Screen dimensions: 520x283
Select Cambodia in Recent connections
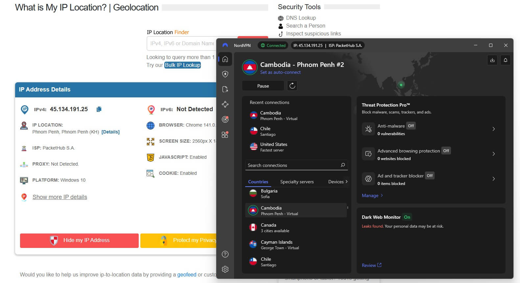pos(296,115)
